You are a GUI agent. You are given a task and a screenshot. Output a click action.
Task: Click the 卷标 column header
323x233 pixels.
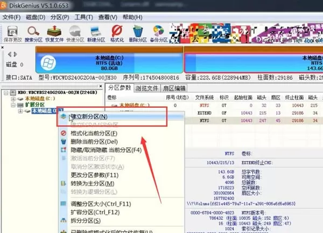(112, 98)
